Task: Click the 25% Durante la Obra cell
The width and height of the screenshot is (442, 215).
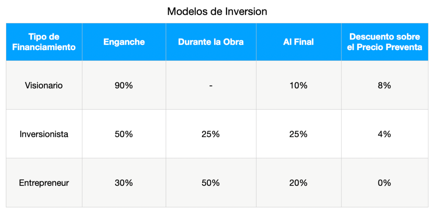Action: (x=211, y=134)
